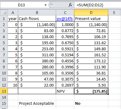Click the Name Box showing D13

22,5
